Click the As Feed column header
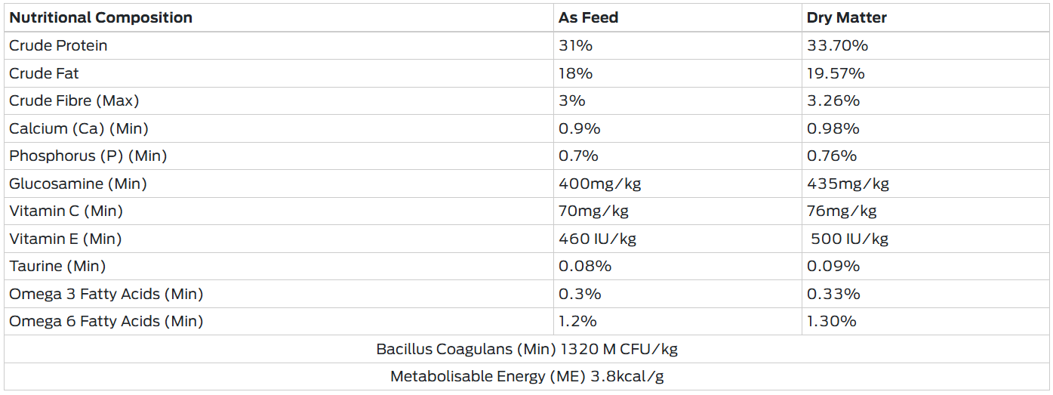Viewport: 1053px width, 395px height. (x=588, y=17)
